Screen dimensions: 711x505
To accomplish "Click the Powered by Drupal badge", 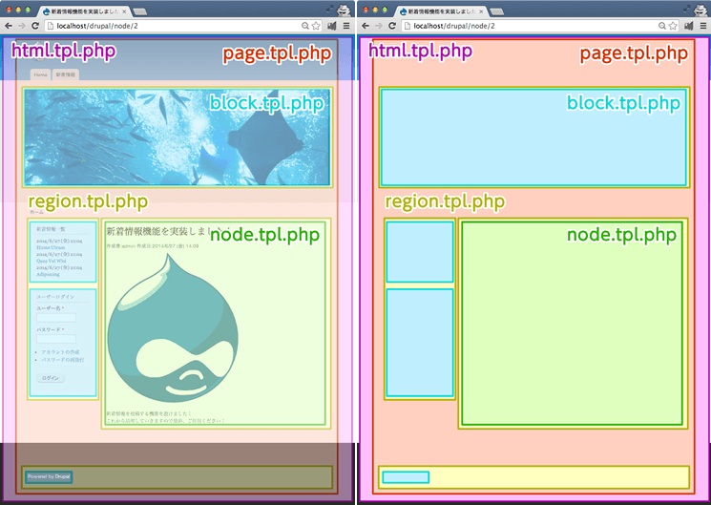I will coord(49,477).
